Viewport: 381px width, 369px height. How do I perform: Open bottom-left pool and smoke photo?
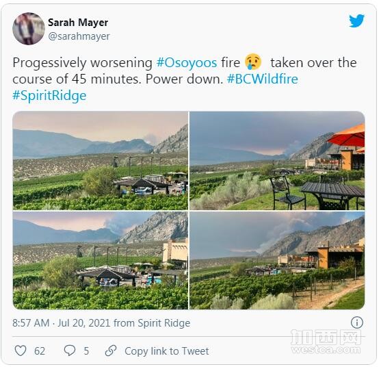[101, 260]
